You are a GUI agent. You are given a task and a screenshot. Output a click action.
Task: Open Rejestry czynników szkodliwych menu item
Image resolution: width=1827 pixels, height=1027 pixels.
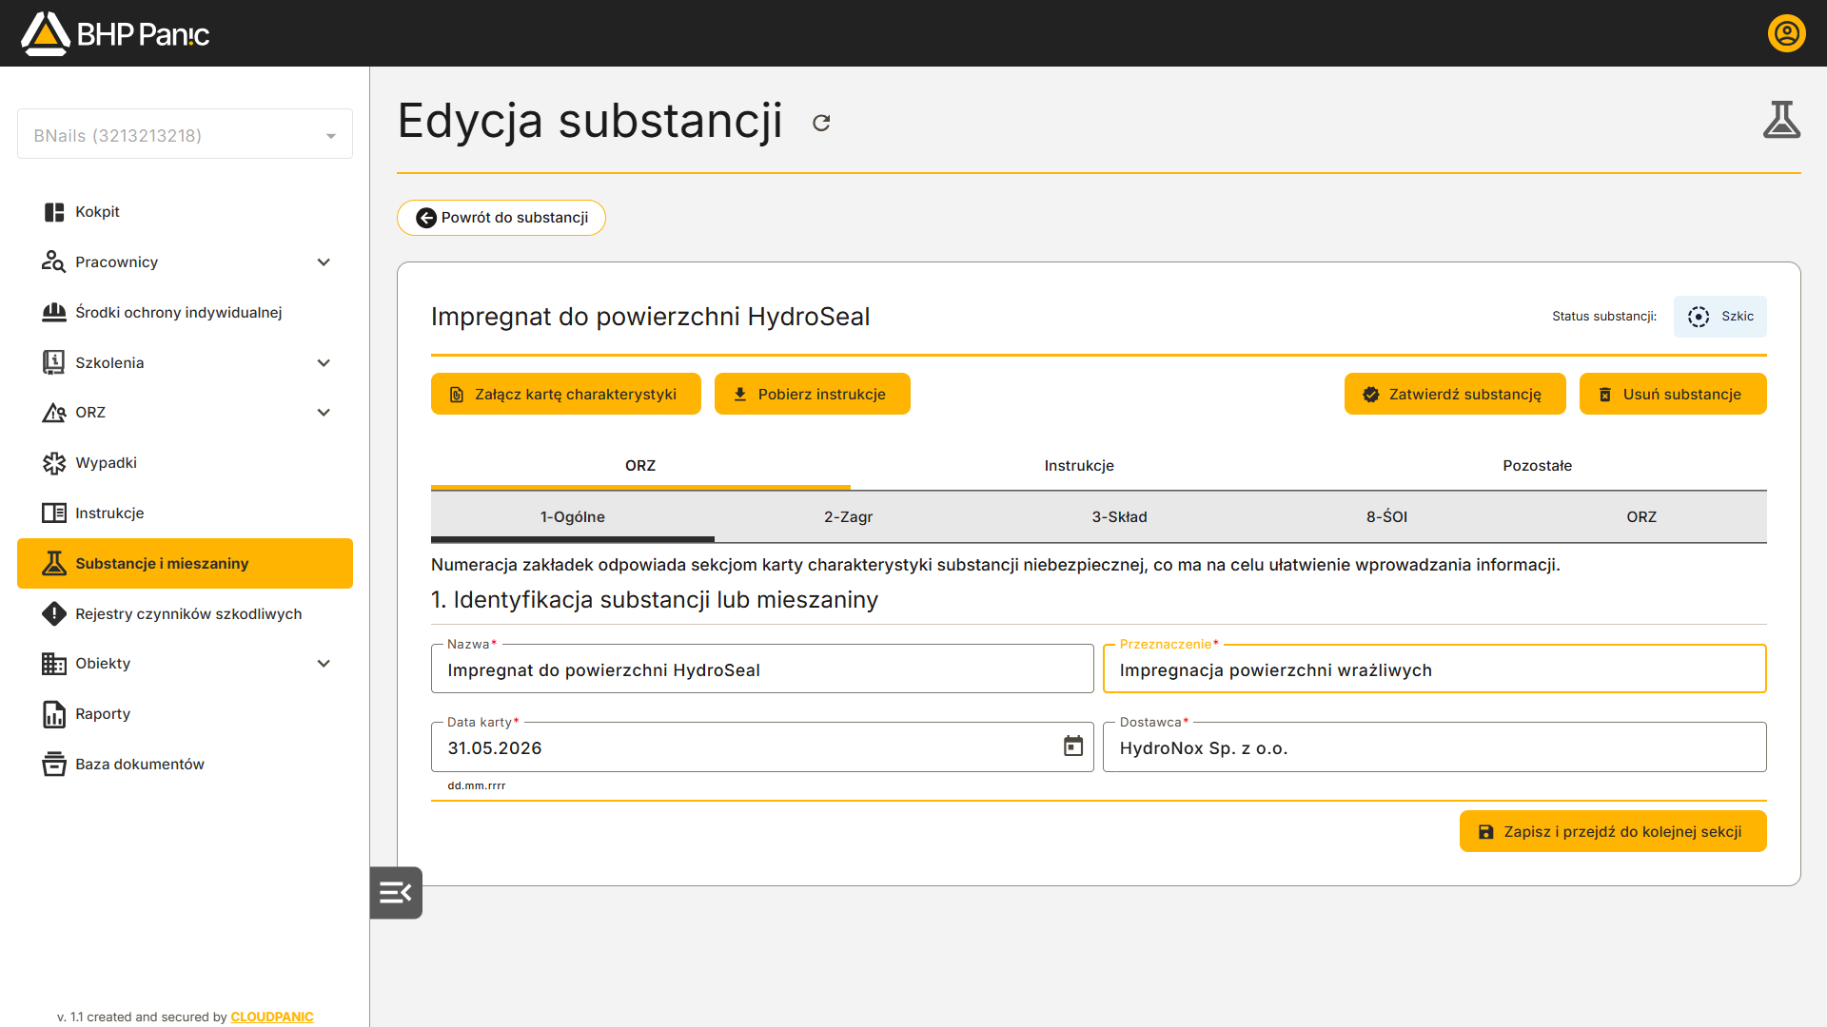[x=185, y=613]
